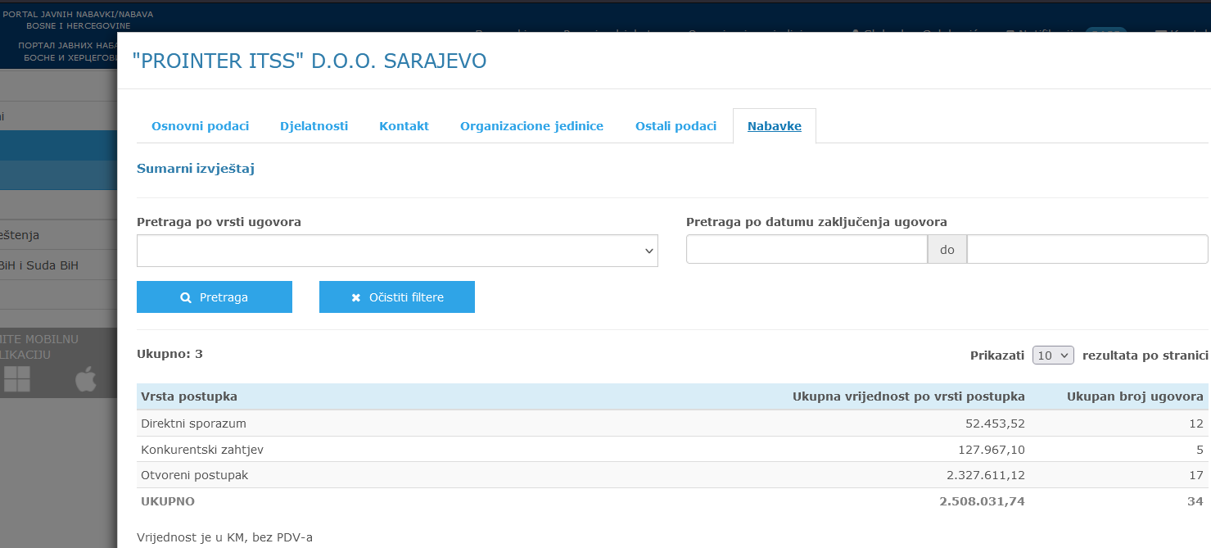Click the Ukupno: 3 results count
1211x548 pixels.
tap(169, 354)
